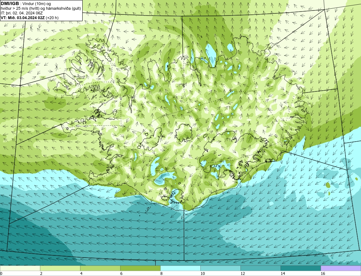Viewport: 361px width, 276px height.
Task: Click the light green 2–4 m/s legend swatch
Action: (x=60, y=268)
